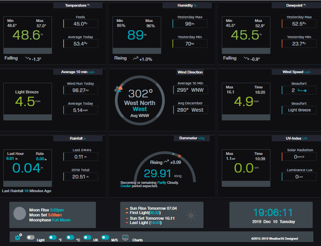This screenshot has width=321, height=246.
Task: Click the 2019 Dec 10 Tuesday date
Action: point(273,222)
